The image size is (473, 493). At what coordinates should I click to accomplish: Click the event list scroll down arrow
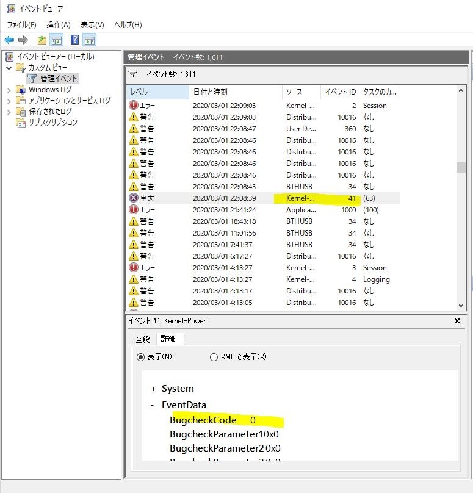pos(461,305)
